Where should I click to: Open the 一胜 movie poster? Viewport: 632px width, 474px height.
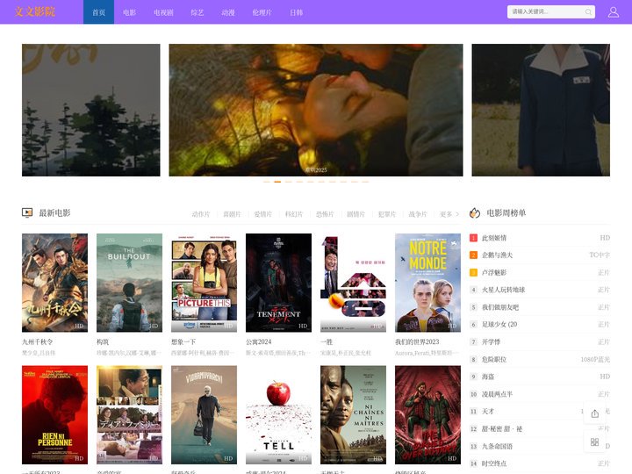coord(353,283)
